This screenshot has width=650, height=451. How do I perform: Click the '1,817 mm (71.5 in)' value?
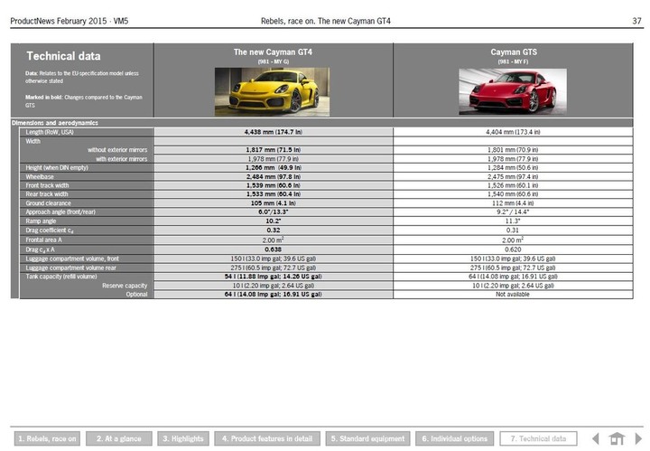point(274,150)
